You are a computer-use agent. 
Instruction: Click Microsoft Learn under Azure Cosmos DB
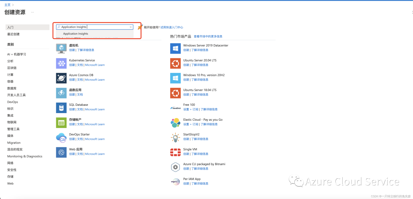(95, 80)
